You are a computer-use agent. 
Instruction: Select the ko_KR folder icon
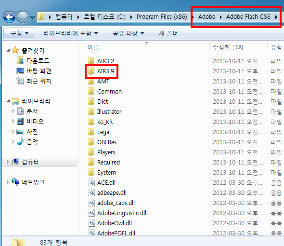[x=91, y=122]
